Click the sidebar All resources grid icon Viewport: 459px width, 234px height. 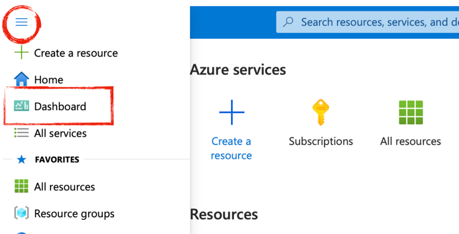(x=22, y=186)
